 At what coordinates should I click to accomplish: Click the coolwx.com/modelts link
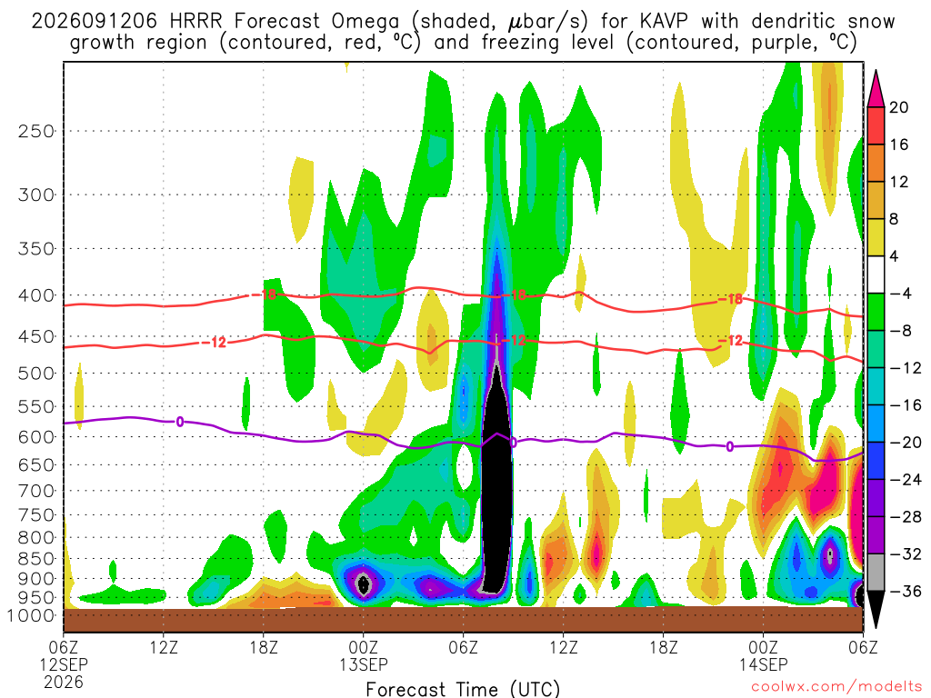click(836, 687)
